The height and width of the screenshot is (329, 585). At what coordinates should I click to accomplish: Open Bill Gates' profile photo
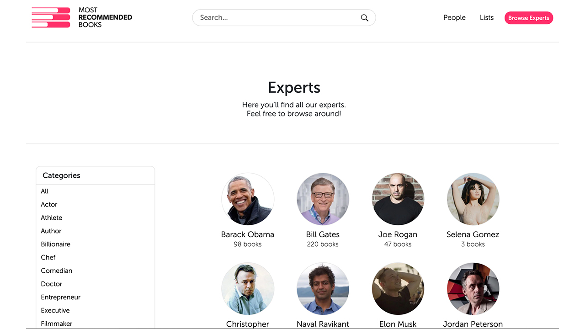pos(323,199)
